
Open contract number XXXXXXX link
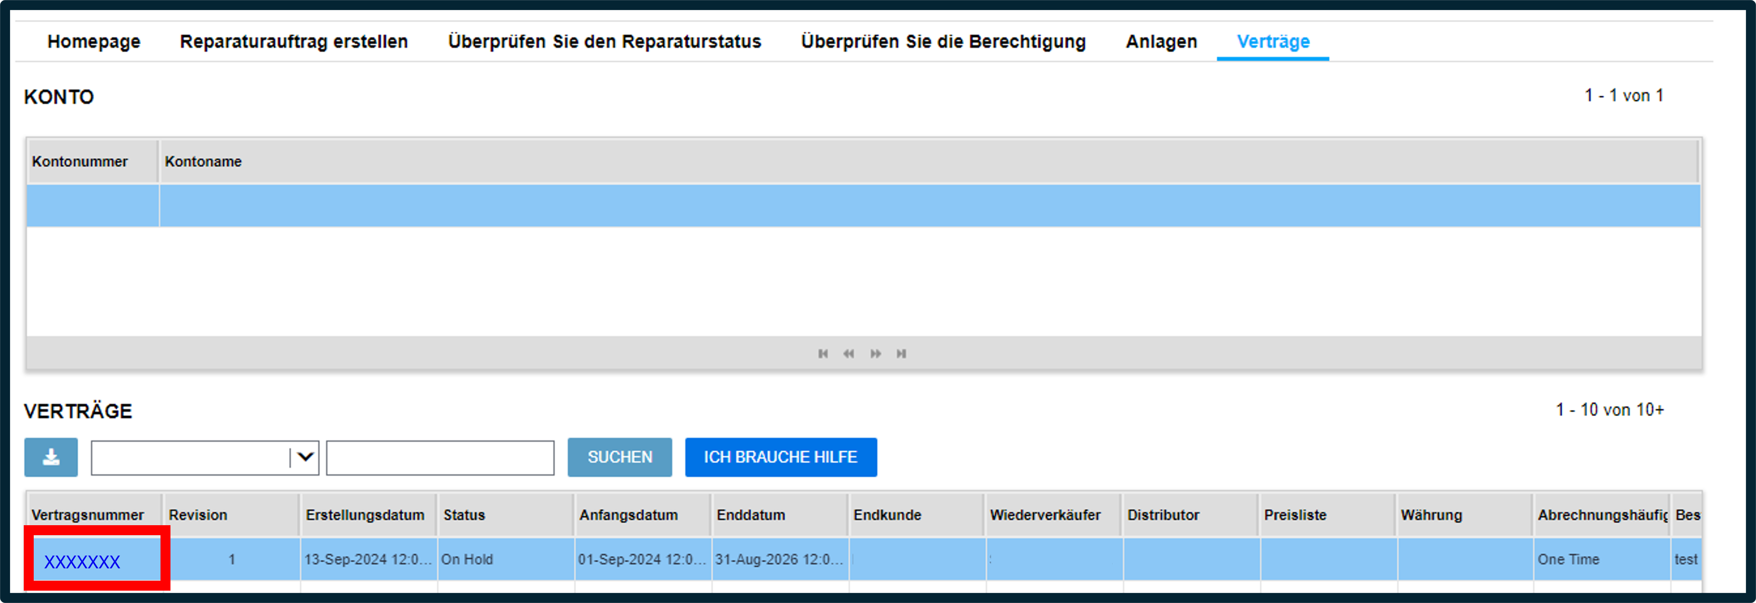tap(82, 562)
